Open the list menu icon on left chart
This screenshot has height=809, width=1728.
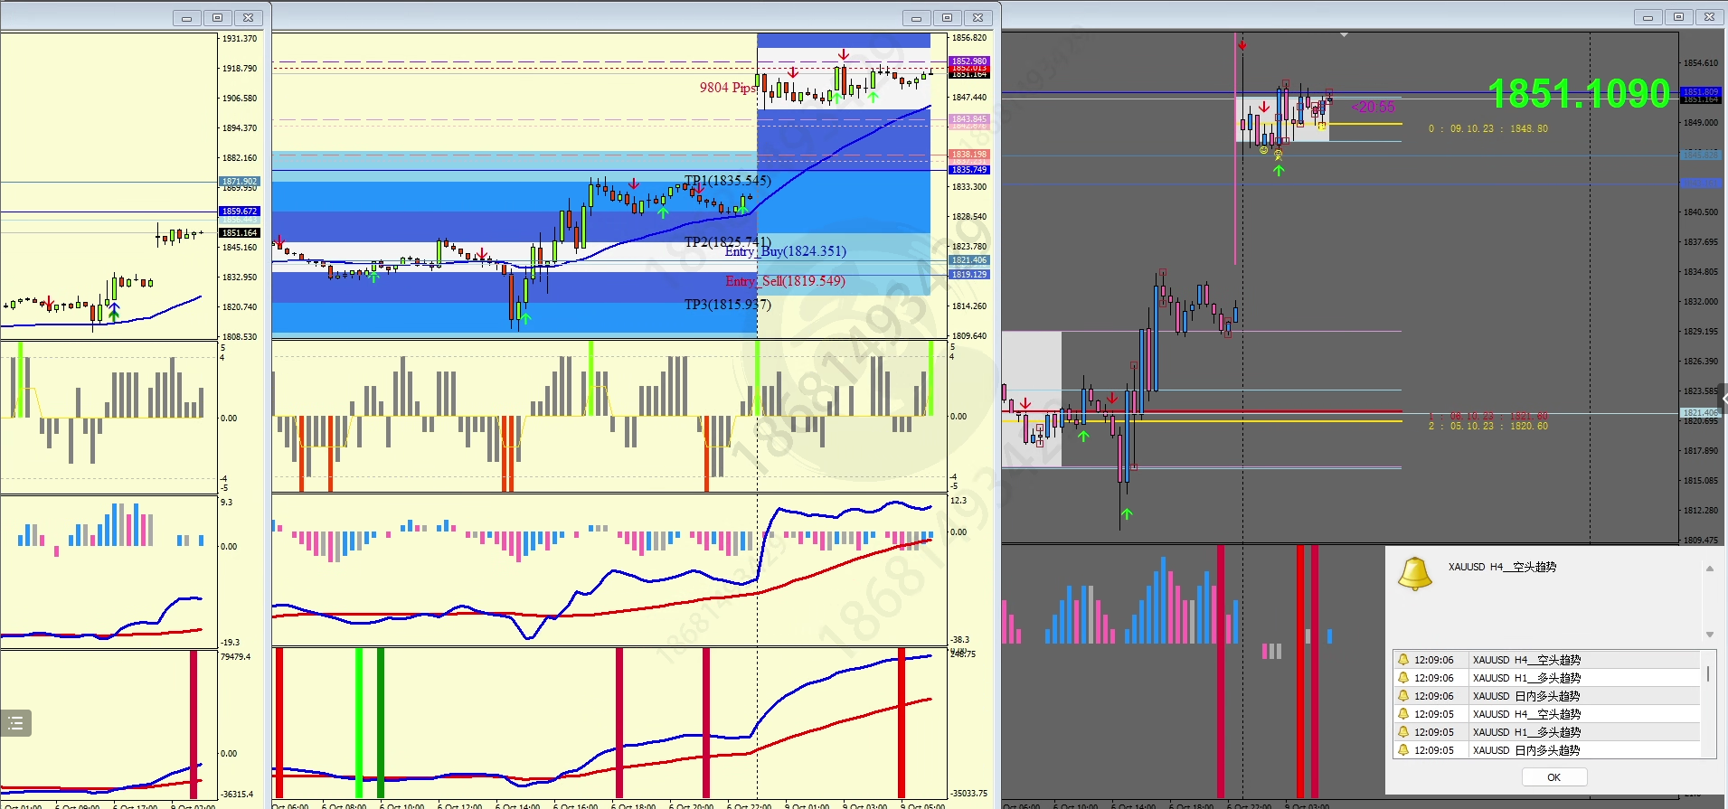click(15, 723)
